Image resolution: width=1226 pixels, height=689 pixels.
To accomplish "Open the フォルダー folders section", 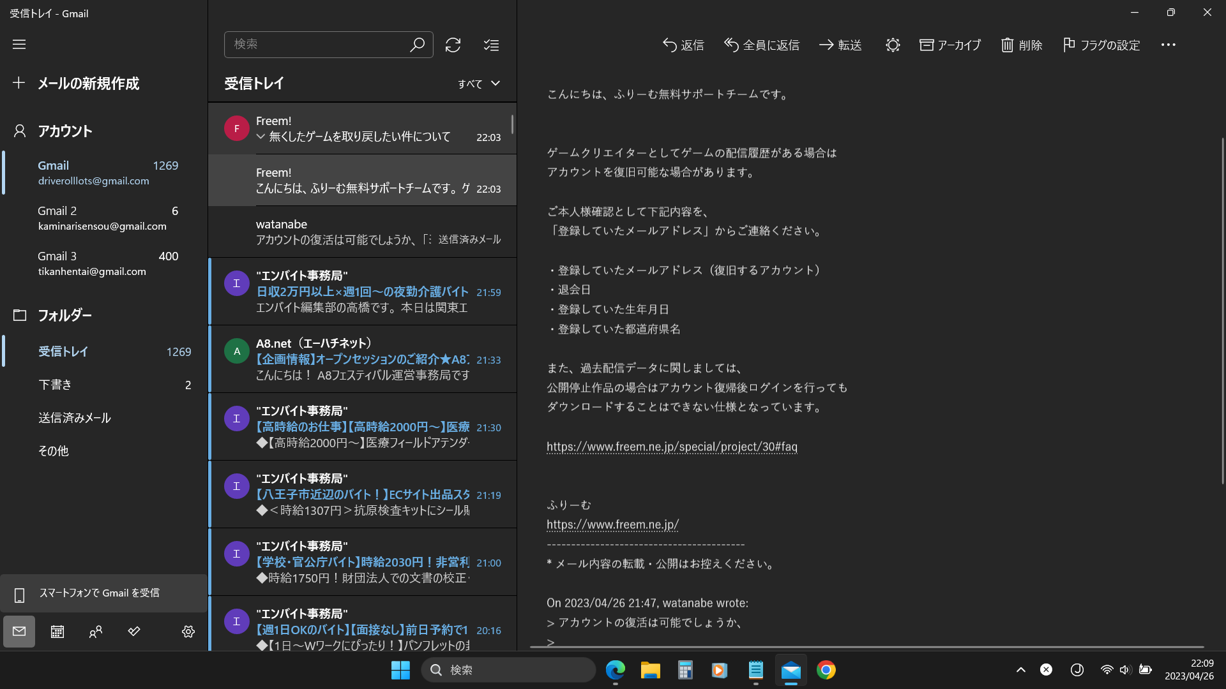I will tap(103, 315).
